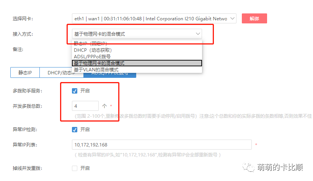313x181 pixels.
Task: Open the blue ADSL/PPPoE拨号 tab
Action: pyautogui.click(x=110, y=75)
